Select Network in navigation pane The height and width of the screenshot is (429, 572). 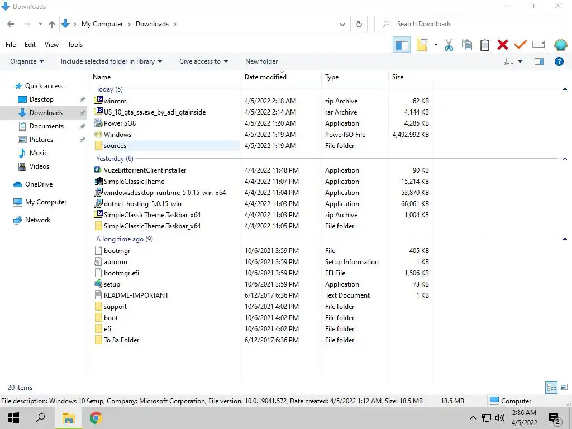[37, 220]
